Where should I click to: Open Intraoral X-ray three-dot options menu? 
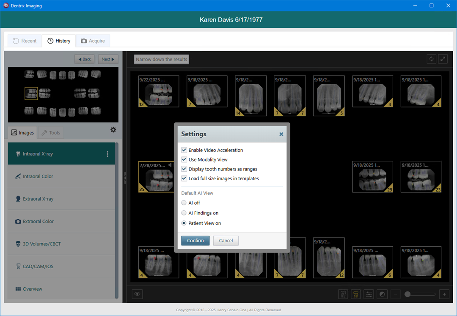pos(107,154)
